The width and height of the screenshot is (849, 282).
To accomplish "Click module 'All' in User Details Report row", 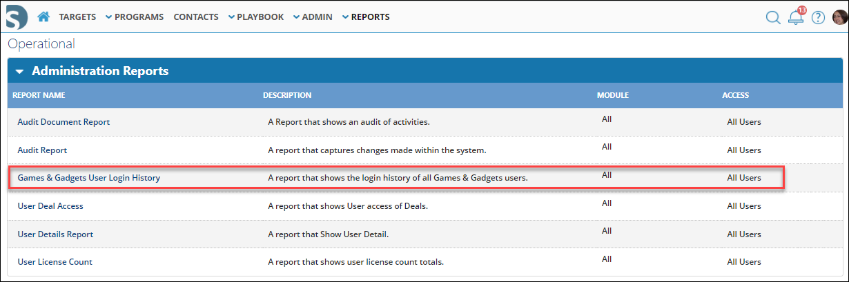I will [607, 231].
